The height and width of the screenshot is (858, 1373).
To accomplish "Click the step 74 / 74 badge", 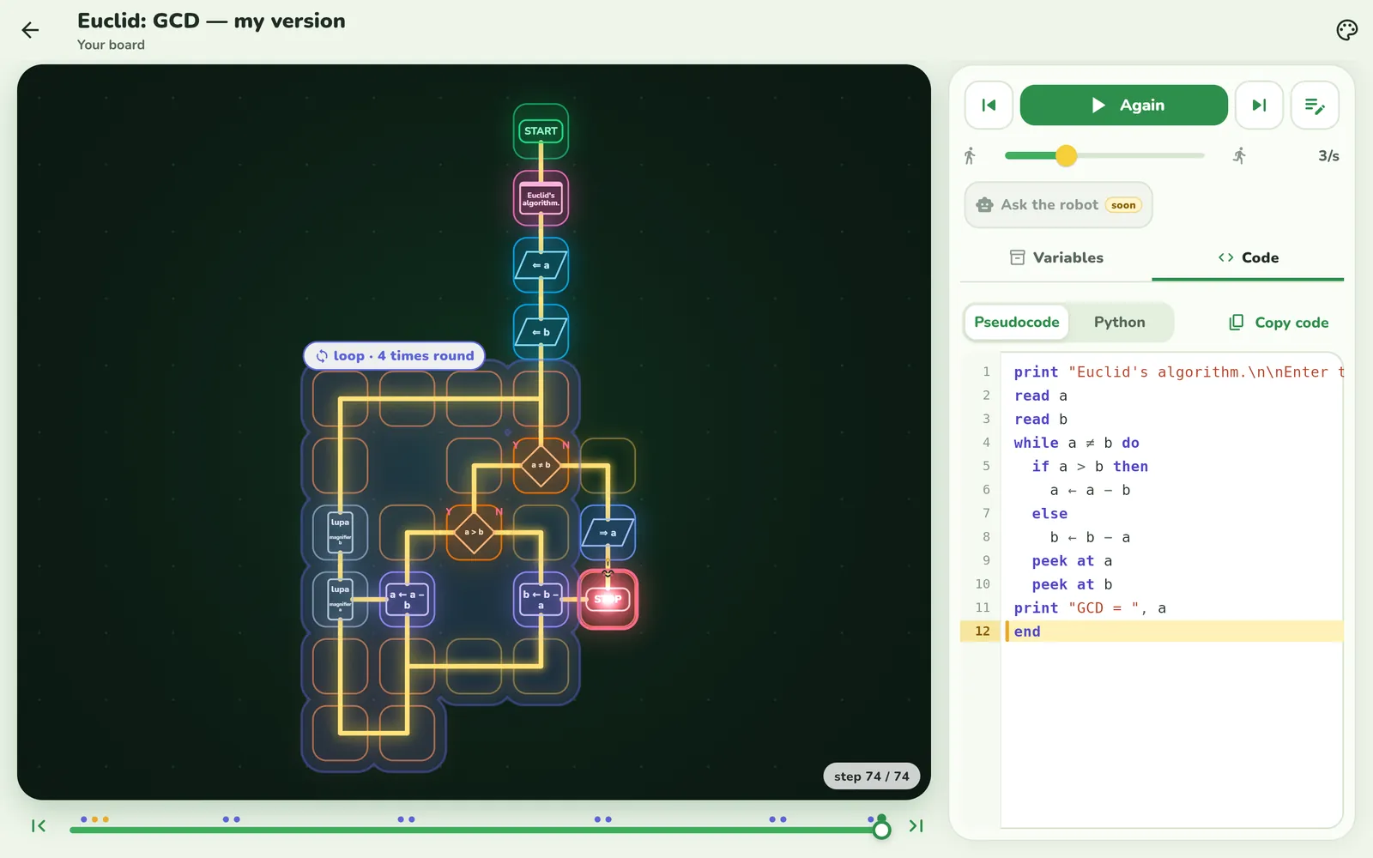I will [871, 776].
